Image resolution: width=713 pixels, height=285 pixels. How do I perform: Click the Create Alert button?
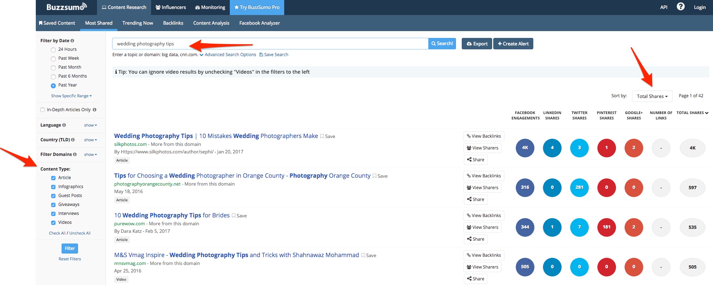(x=513, y=44)
